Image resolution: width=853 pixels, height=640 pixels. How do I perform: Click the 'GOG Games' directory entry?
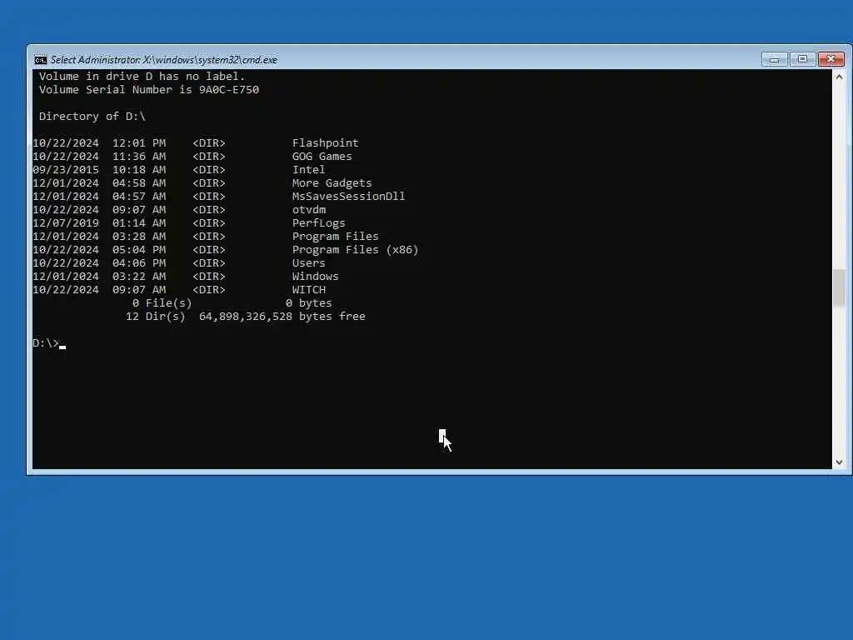(322, 156)
